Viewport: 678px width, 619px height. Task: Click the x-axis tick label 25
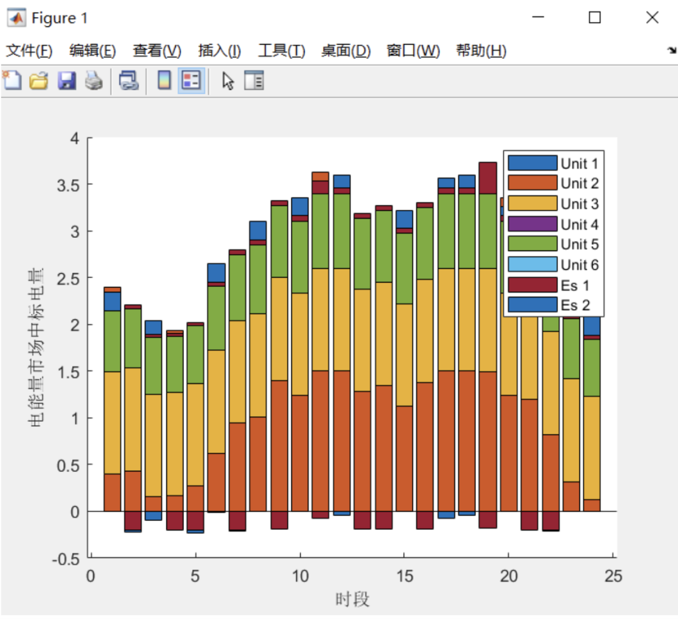(613, 576)
